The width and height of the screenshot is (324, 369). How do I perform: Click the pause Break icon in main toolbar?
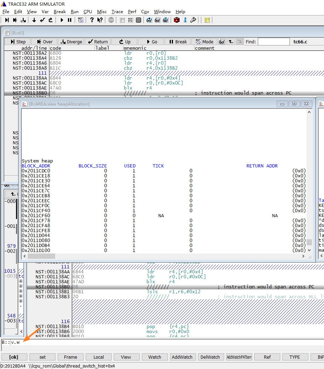[x=70, y=20]
